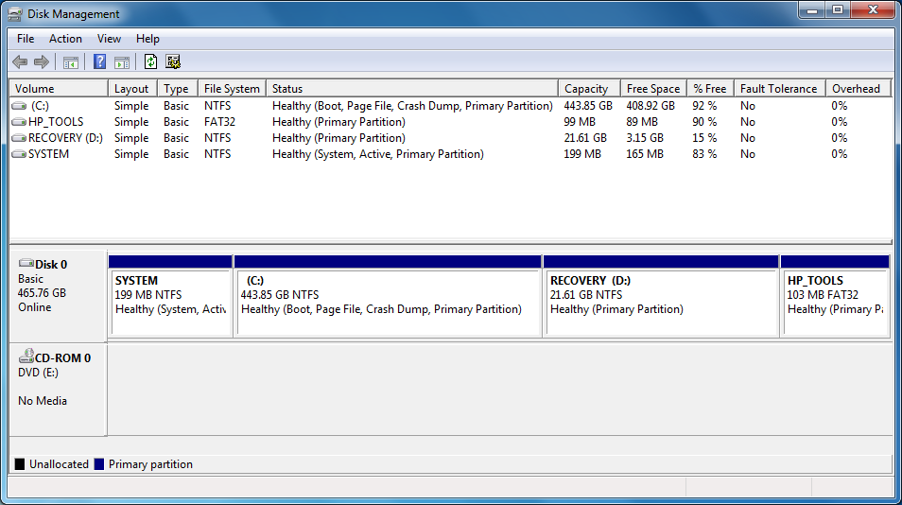Viewport: 902px width, 505px height.
Task: Select the Disk 0 drive icon
Action: 26,264
